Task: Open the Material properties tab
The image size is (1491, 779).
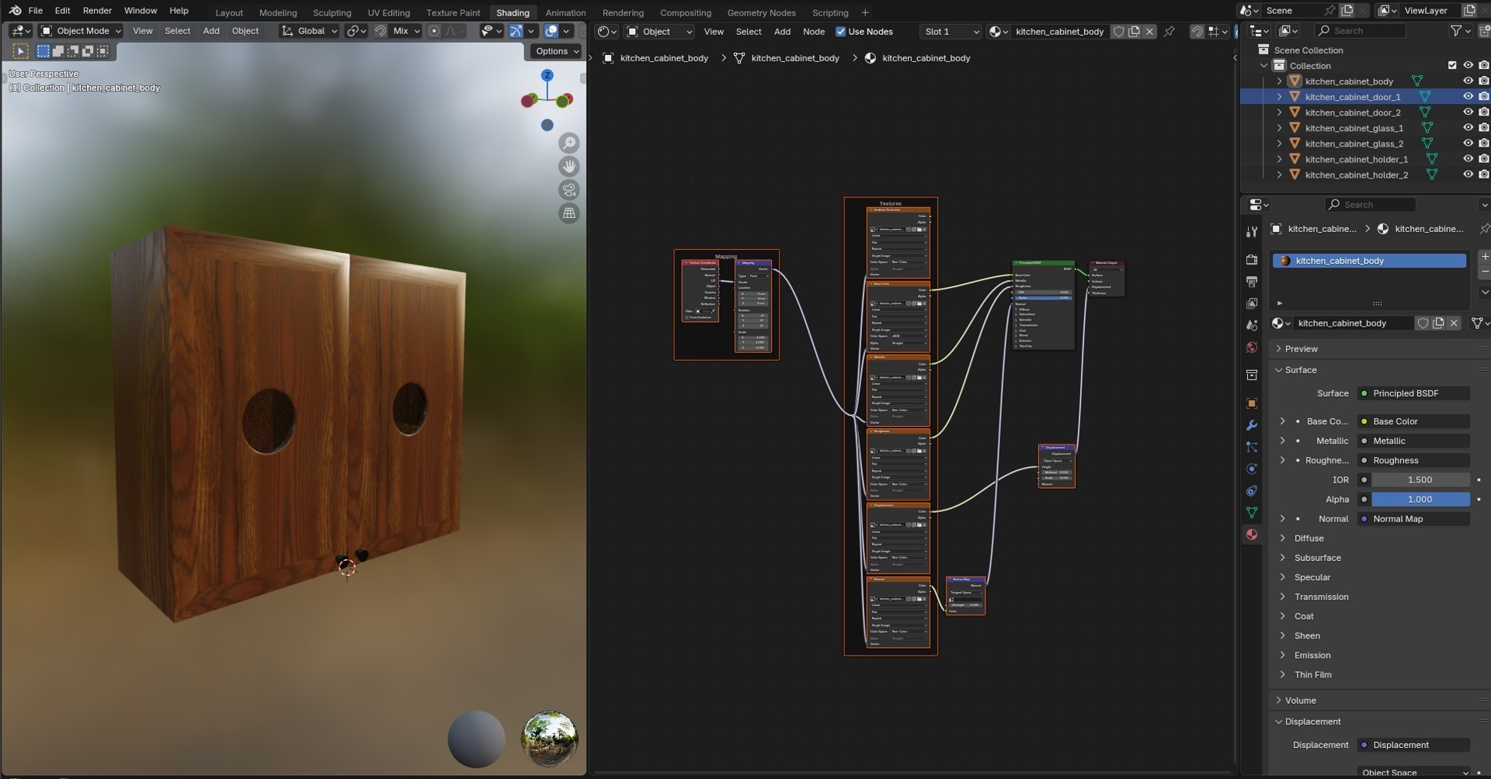Action: [1252, 534]
